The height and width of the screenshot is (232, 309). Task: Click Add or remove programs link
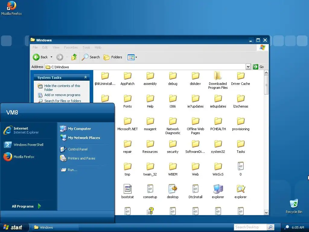pyautogui.click(x=62, y=95)
